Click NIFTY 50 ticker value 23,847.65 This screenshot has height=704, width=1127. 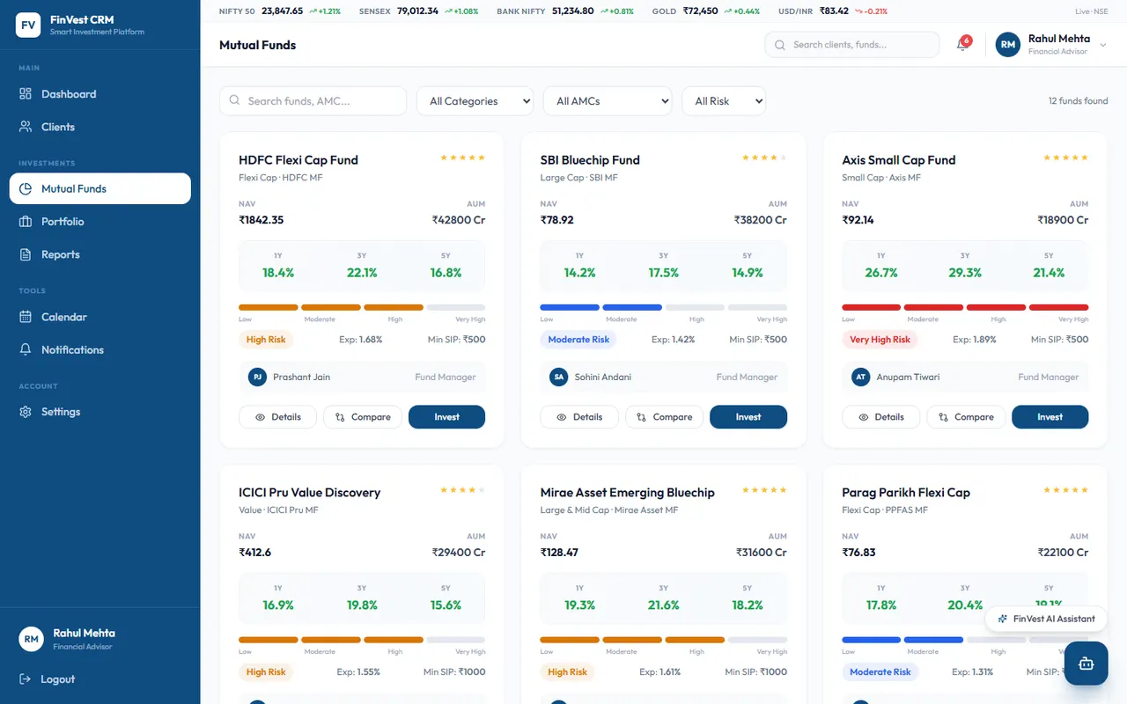point(282,11)
